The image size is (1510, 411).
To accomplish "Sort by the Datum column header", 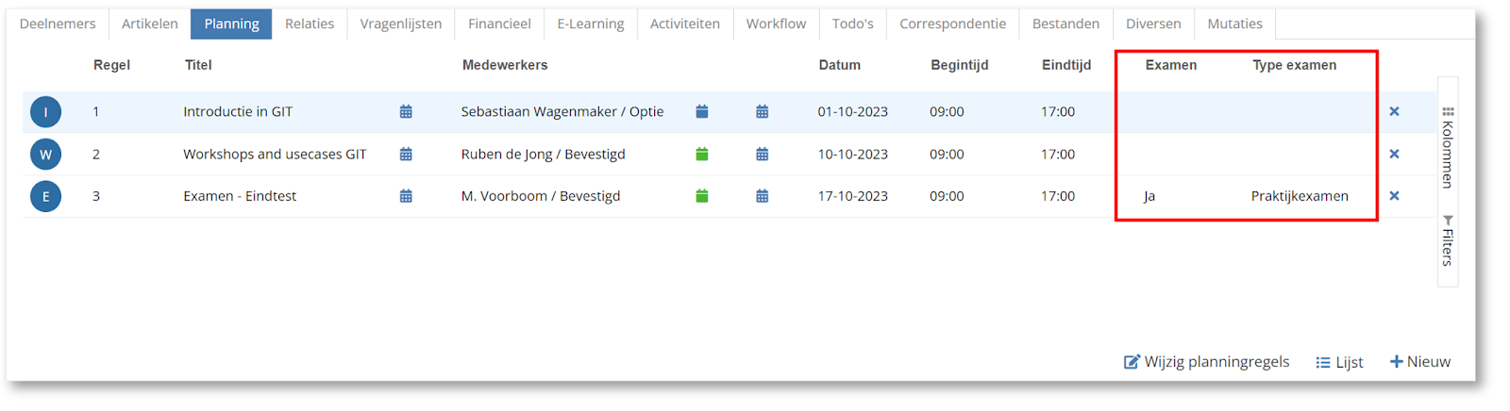I will tap(839, 65).
